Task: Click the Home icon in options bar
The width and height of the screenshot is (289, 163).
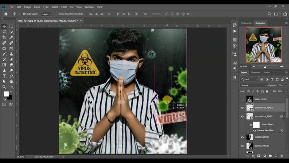Action: click(x=6, y=14)
